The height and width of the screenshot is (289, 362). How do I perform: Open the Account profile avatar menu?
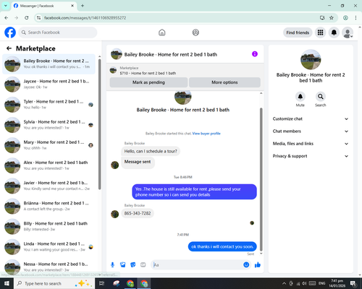(x=348, y=33)
